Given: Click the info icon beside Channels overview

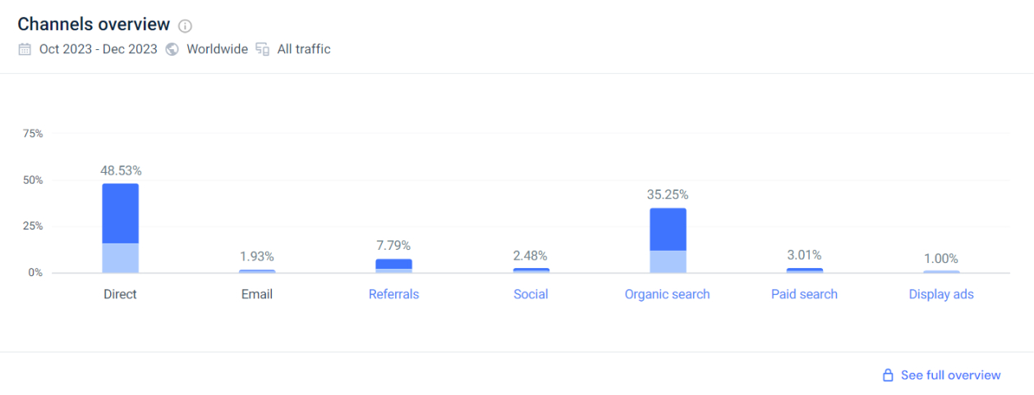Looking at the screenshot, I should click(186, 25).
